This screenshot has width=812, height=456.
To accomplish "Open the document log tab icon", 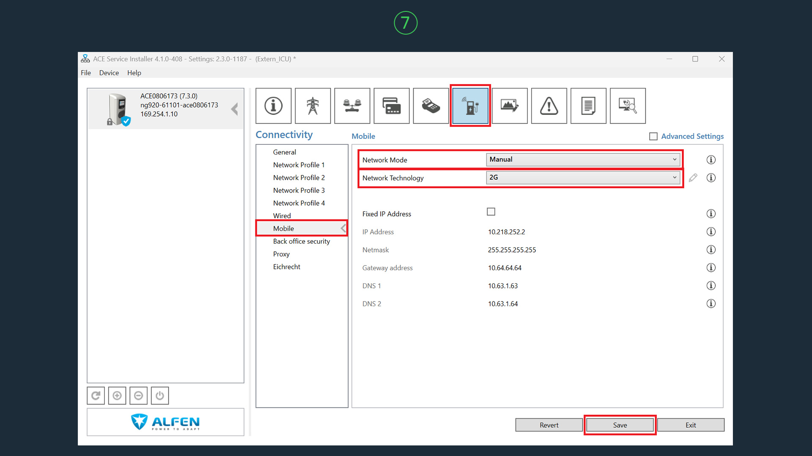I will click(x=588, y=106).
